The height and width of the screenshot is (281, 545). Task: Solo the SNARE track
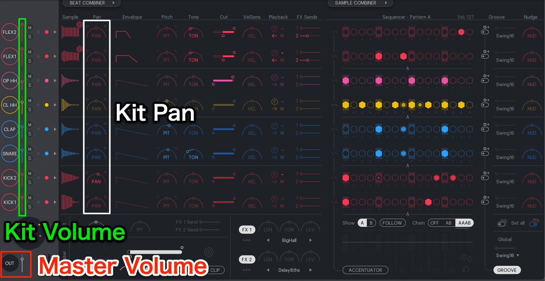pos(30,158)
